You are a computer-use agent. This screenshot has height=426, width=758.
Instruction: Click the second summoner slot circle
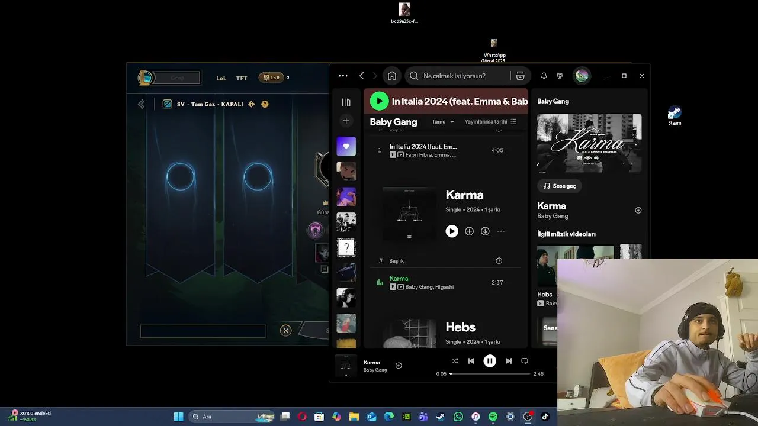258,177
